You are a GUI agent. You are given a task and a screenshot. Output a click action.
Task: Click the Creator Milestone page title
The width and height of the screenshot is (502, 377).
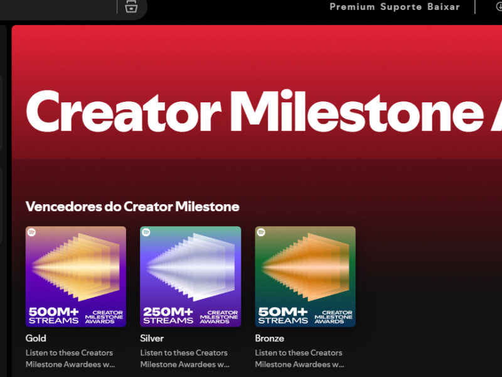click(x=264, y=111)
